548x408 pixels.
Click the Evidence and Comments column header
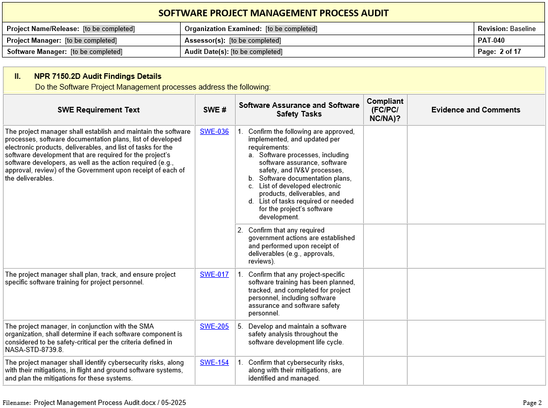[476, 110]
